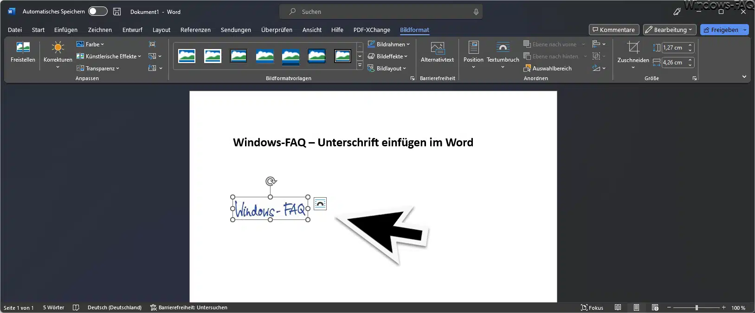Click the 5 Wörter word count
Screen dimensions: 755x313
pos(53,307)
